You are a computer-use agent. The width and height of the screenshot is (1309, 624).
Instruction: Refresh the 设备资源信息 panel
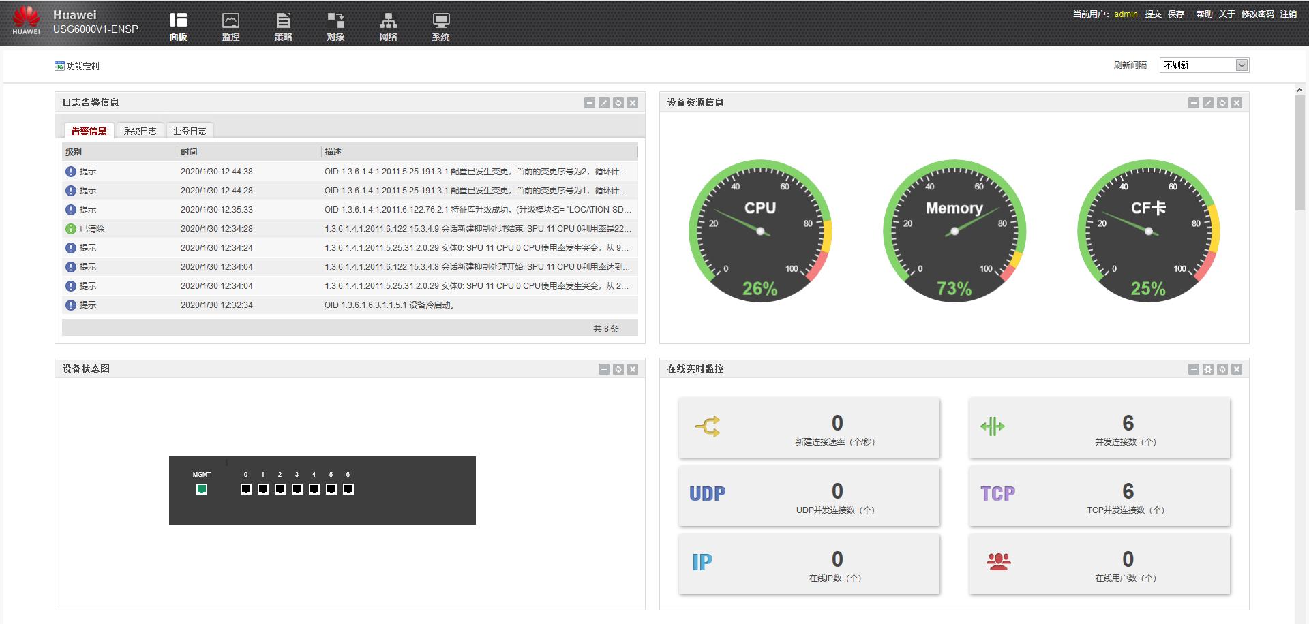[1222, 103]
